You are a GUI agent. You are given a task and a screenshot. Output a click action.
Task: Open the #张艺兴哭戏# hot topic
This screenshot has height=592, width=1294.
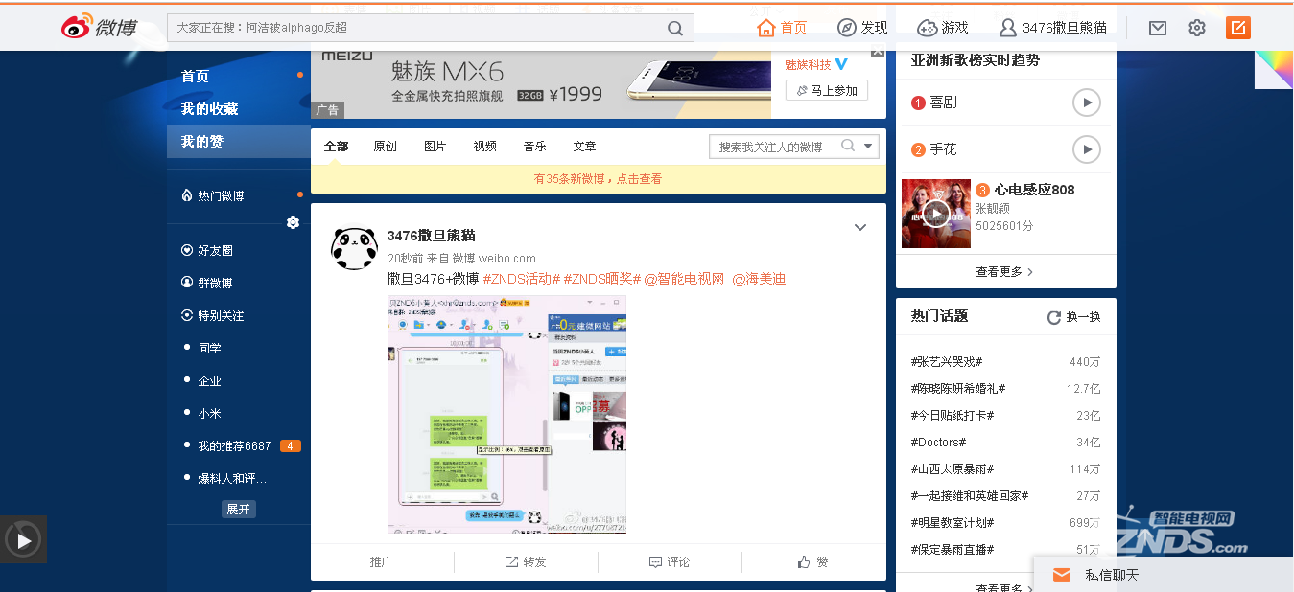pyautogui.click(x=946, y=362)
